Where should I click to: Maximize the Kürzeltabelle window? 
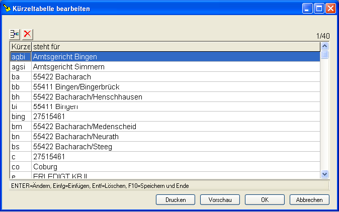tap(319, 8)
